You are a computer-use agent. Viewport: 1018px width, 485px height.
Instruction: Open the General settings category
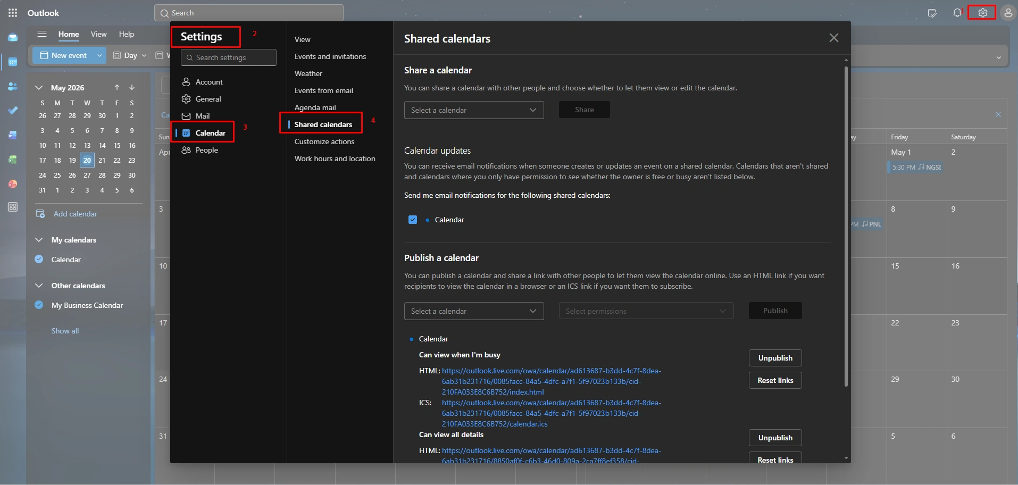[228, 99]
